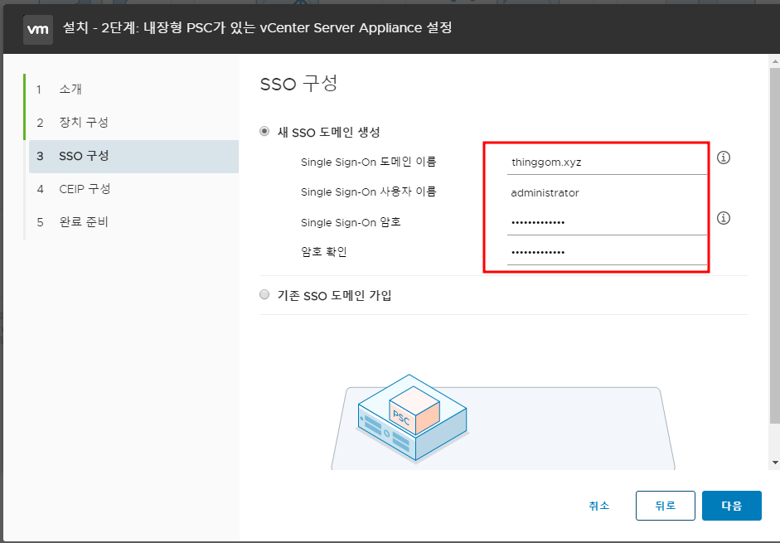
Task: Click the installer title text in header
Action: (x=257, y=28)
